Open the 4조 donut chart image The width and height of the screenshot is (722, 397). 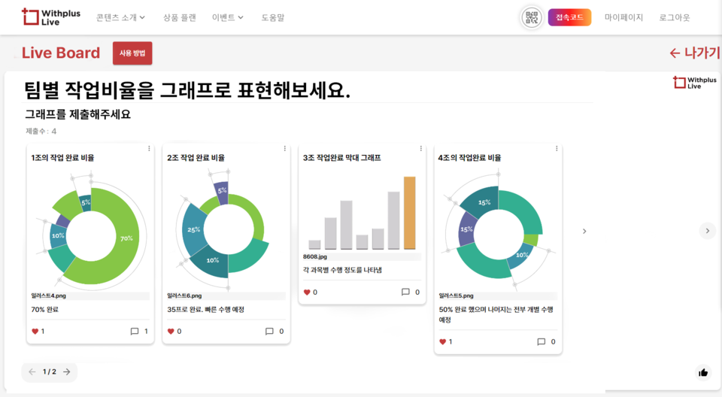[498, 229]
